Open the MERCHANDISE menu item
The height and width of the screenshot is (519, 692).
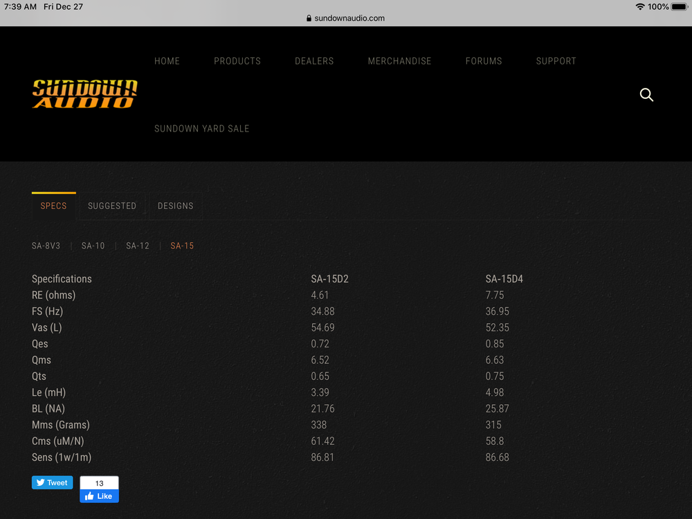[399, 61]
